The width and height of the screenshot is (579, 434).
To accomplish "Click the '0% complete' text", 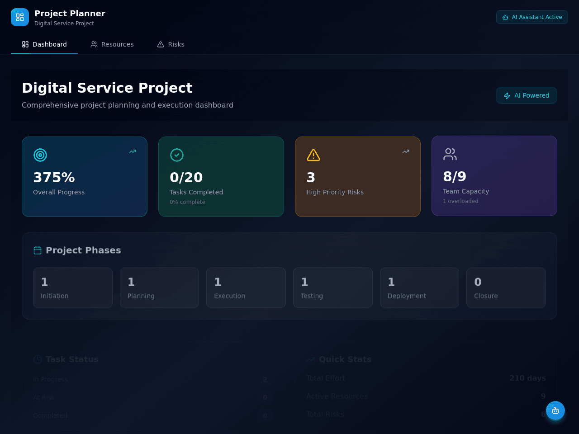I will (x=187, y=202).
